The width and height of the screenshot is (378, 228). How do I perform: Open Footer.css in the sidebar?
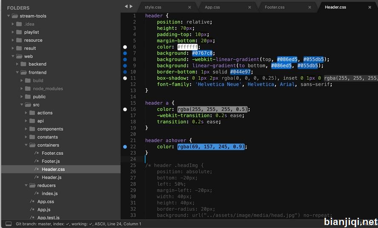(x=52, y=153)
